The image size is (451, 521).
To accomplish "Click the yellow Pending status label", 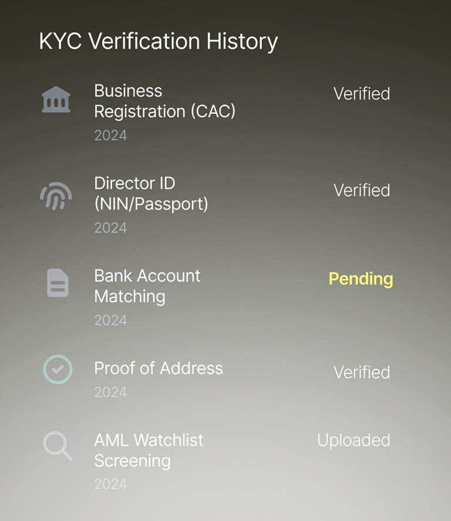I will click(361, 279).
